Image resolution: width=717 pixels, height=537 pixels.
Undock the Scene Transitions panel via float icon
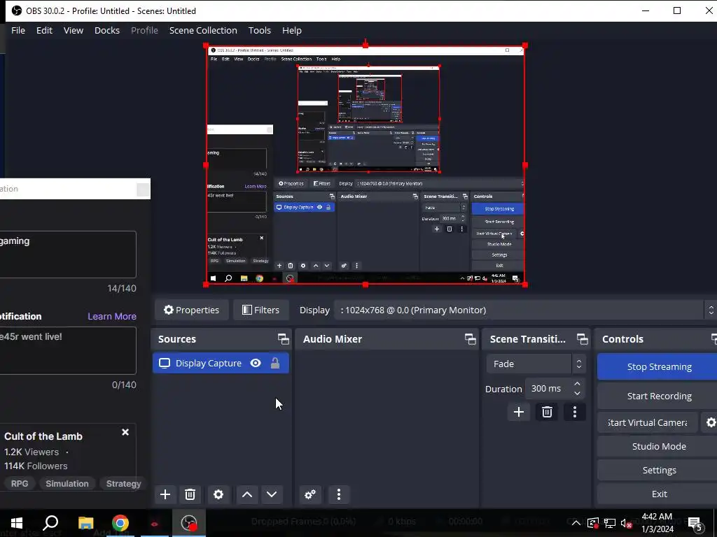click(x=583, y=339)
